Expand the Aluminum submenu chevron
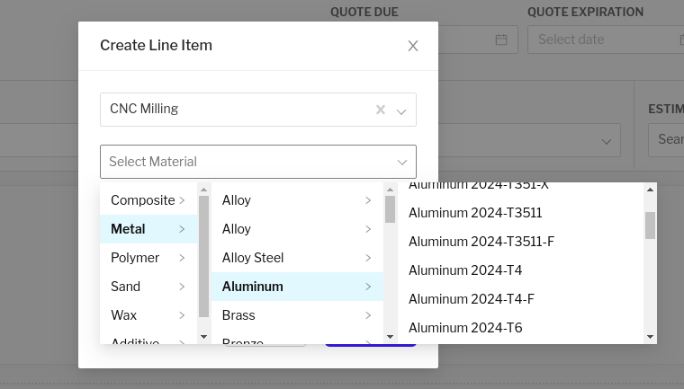The height and width of the screenshot is (389, 684). tap(368, 287)
